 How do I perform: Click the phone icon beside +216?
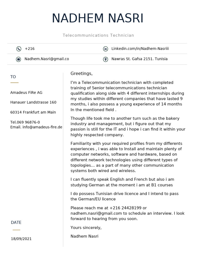[19, 49]
